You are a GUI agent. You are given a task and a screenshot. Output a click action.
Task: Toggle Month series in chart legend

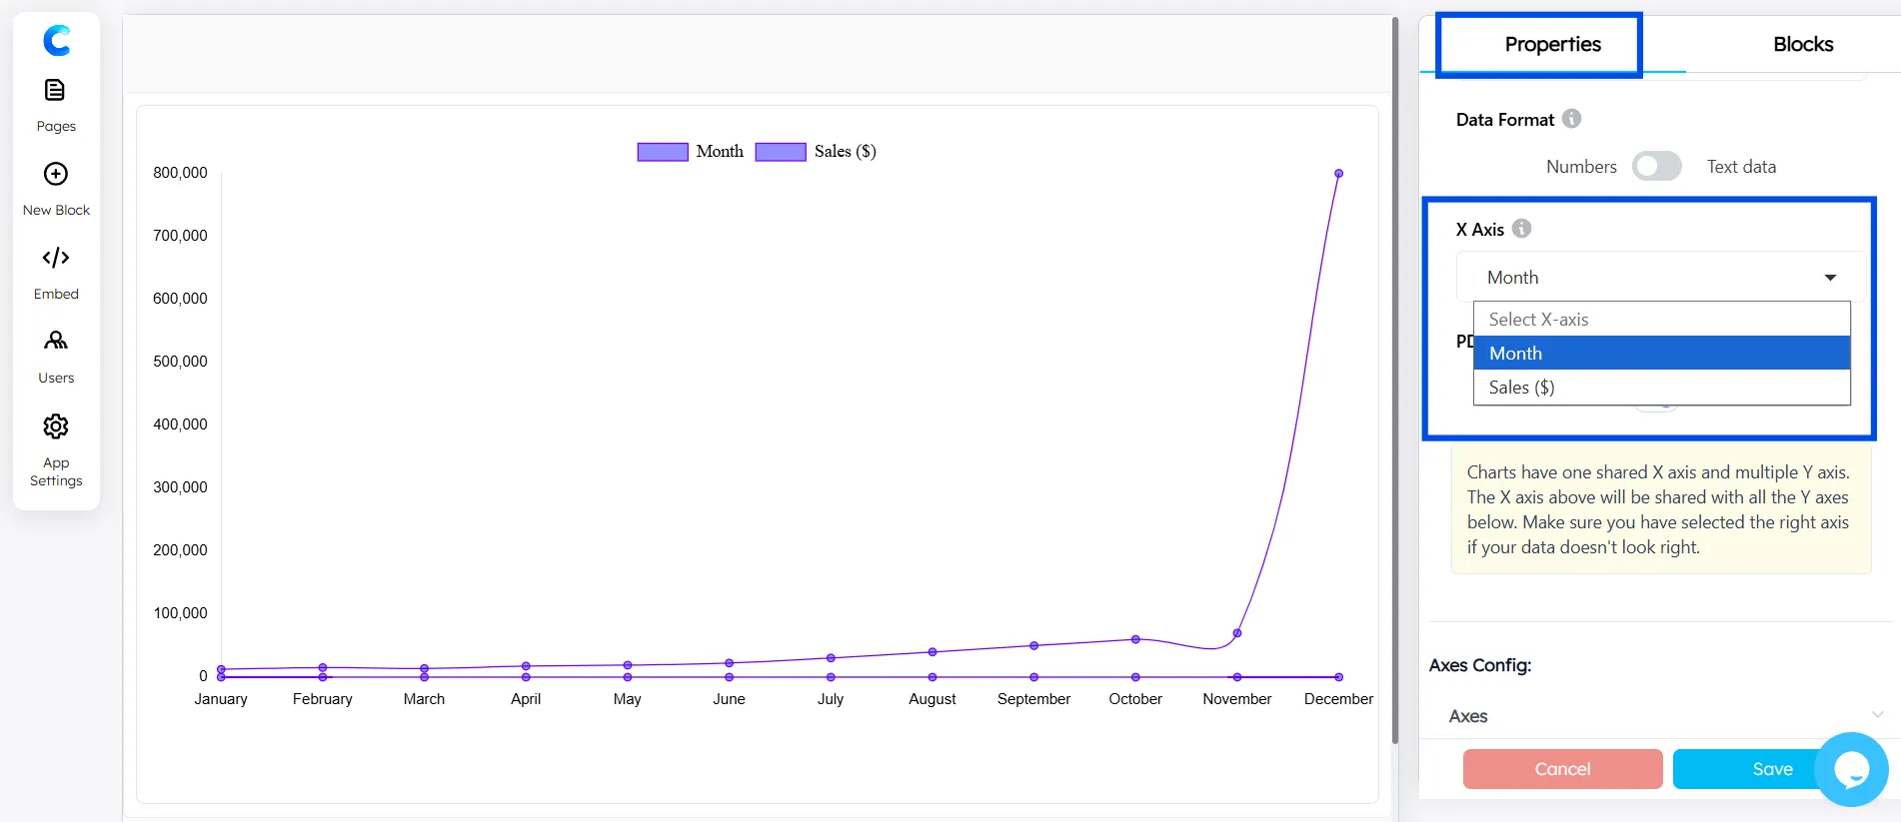(x=691, y=152)
